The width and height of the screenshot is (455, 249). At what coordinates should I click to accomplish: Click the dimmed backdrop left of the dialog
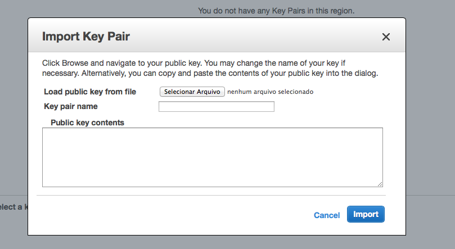tap(13, 112)
